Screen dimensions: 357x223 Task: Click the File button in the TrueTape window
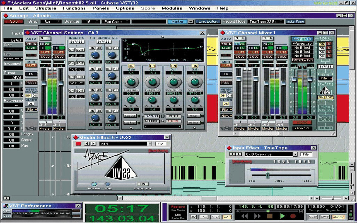coord(306,154)
